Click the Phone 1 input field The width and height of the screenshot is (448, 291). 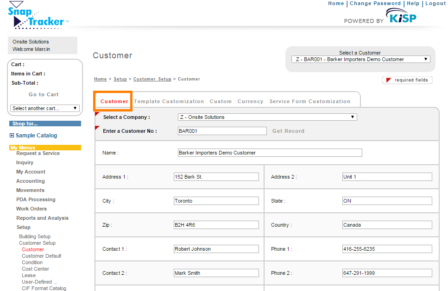387,249
